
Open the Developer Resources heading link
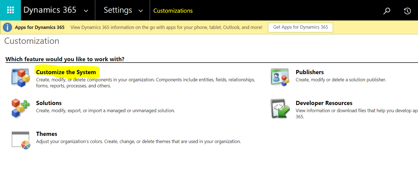click(x=324, y=103)
